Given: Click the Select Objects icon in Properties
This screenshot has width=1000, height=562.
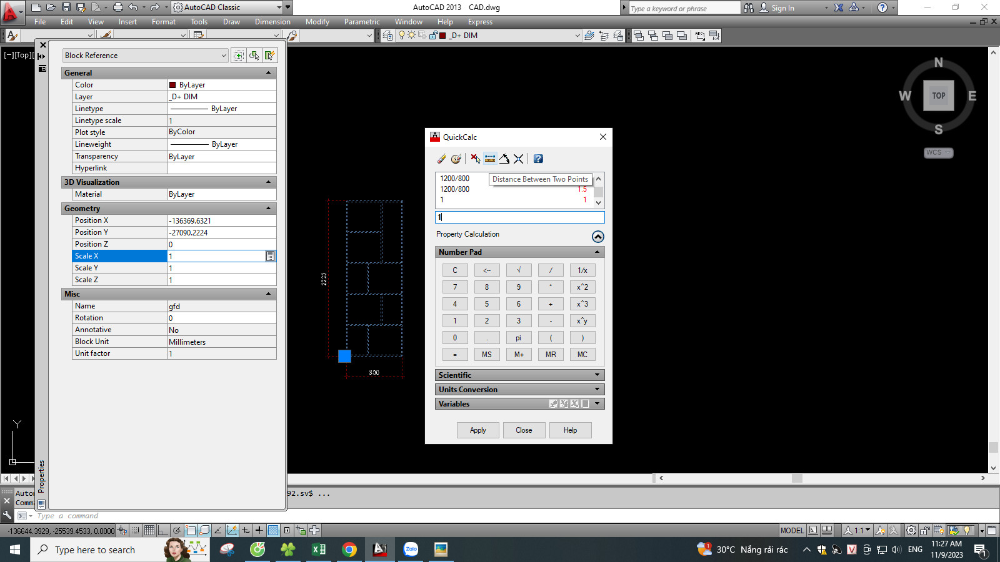Looking at the screenshot, I should click(254, 56).
